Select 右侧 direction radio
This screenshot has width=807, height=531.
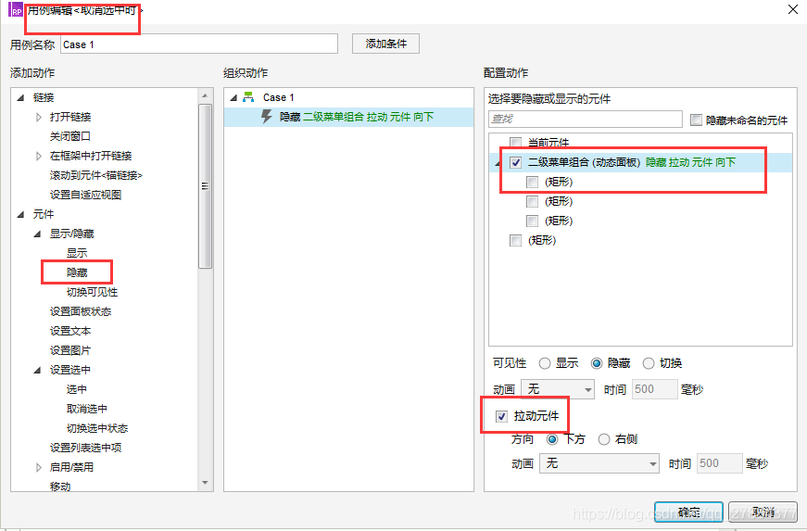(604, 439)
